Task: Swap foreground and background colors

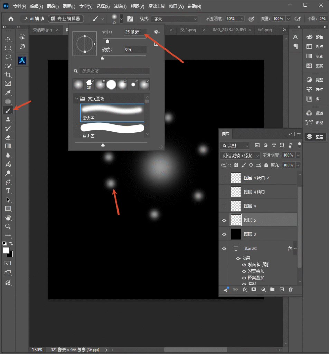Action: [x=11, y=243]
